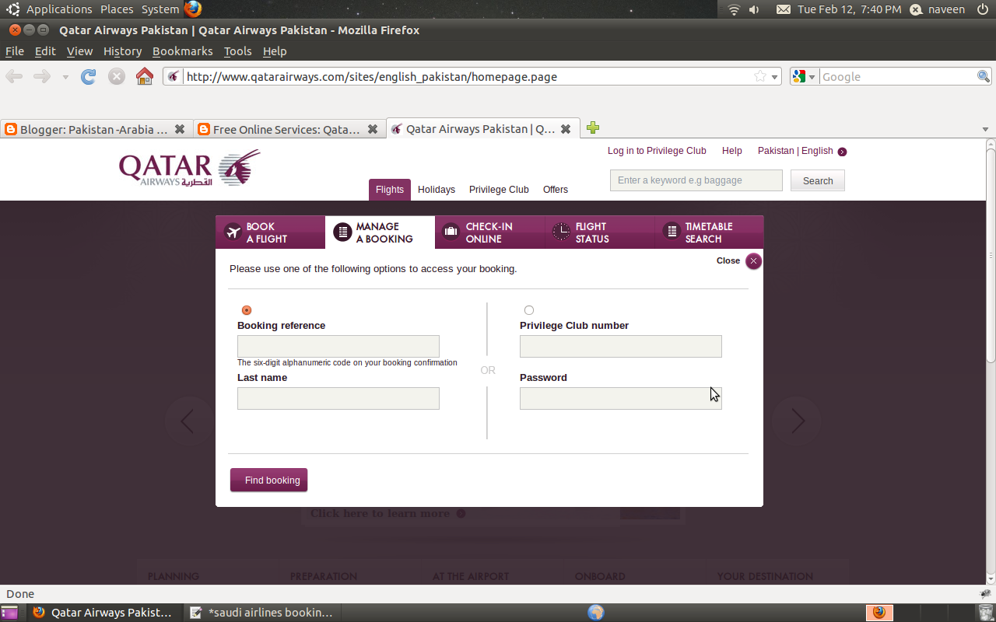
Task: Click Log in to Privilege Club link
Action: (657, 151)
